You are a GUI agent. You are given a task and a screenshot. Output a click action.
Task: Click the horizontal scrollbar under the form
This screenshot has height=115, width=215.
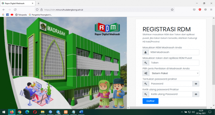[x=168, y=108]
